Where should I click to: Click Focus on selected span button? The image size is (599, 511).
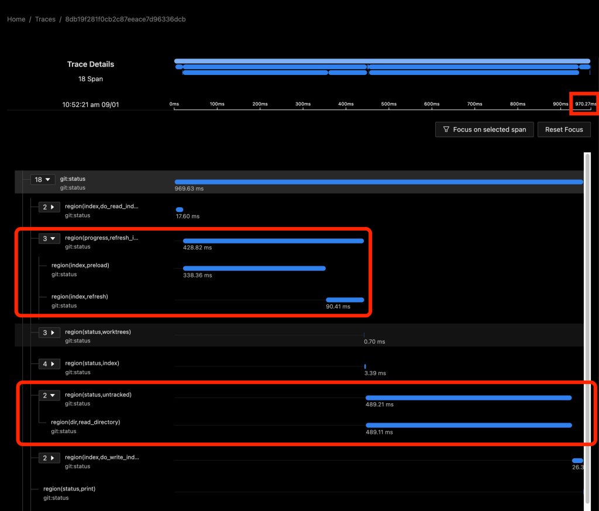point(484,129)
